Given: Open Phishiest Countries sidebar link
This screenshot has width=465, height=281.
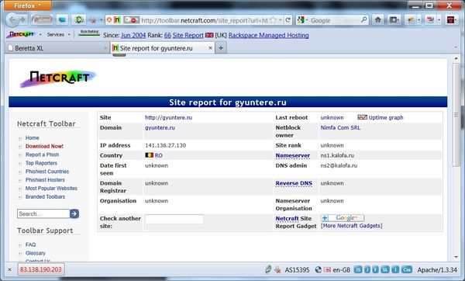Looking at the screenshot, I should 47,172.
